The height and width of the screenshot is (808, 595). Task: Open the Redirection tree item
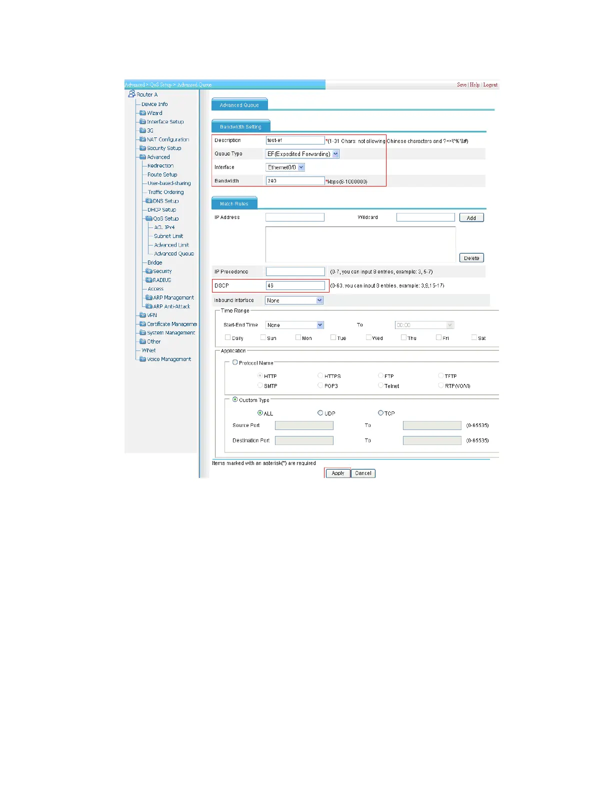[160, 165]
